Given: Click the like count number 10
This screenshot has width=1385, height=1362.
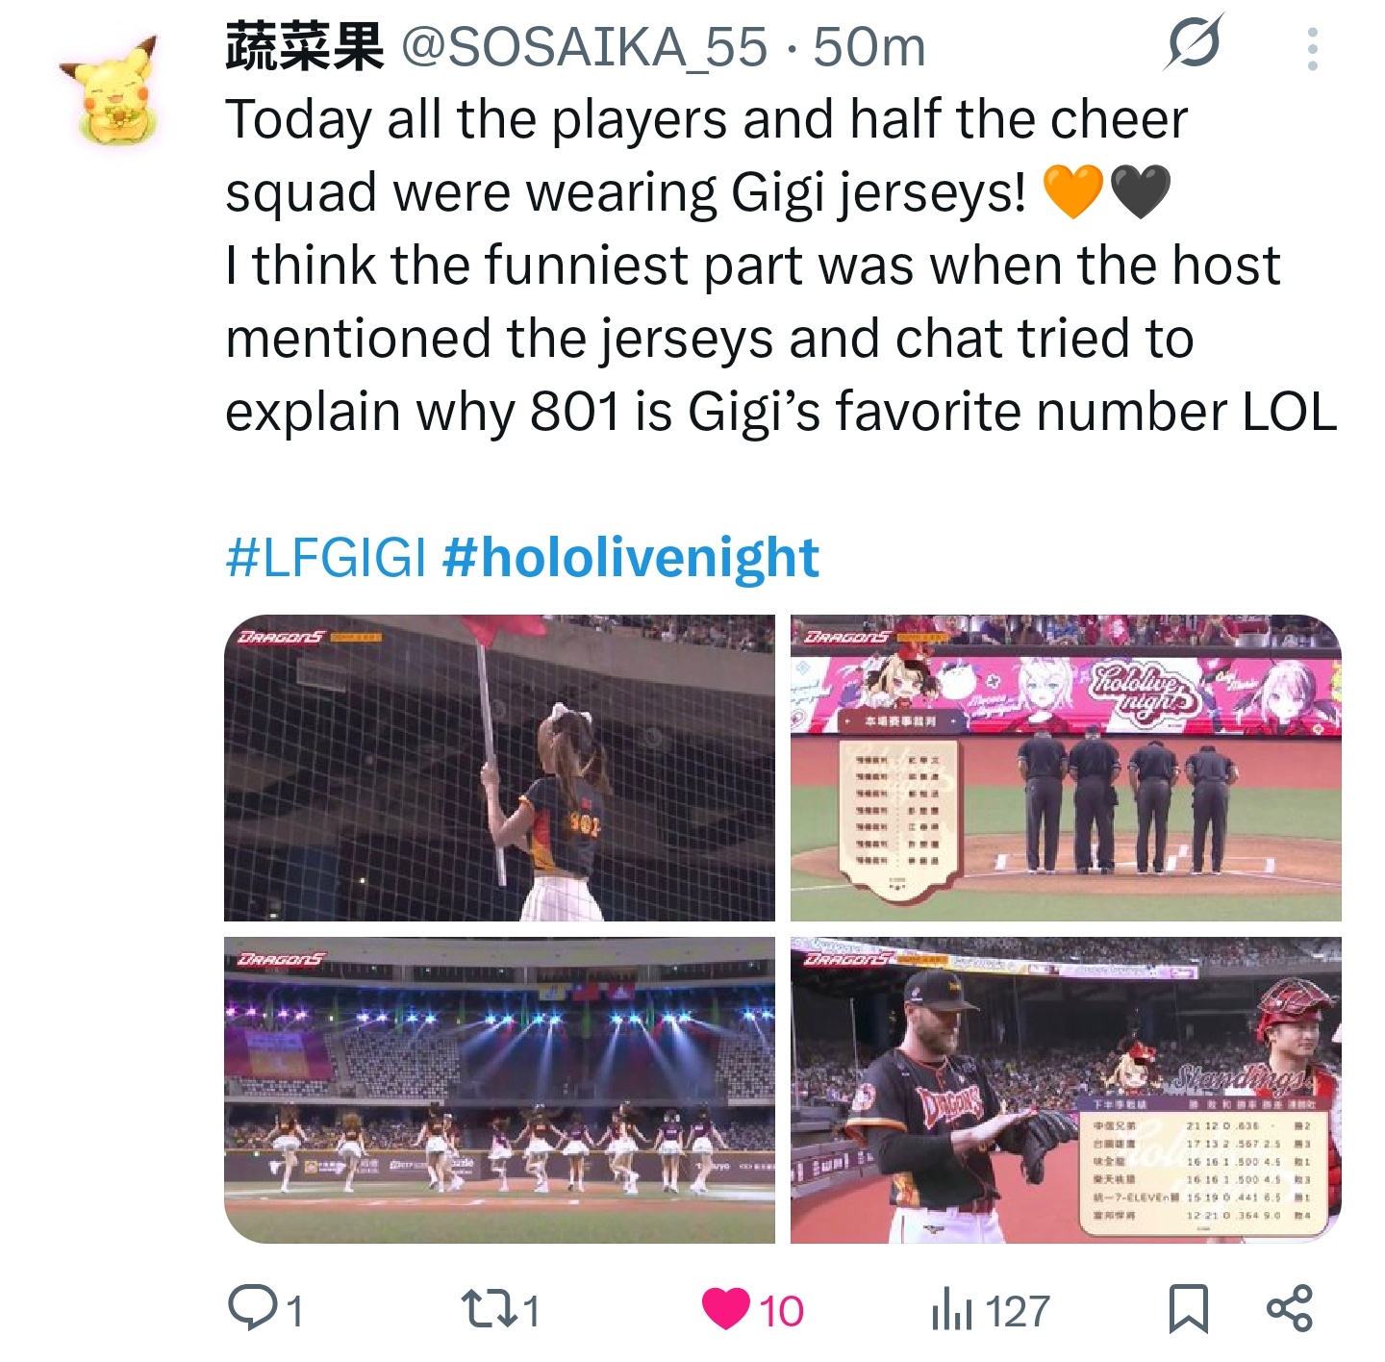Looking at the screenshot, I should point(781,1311).
